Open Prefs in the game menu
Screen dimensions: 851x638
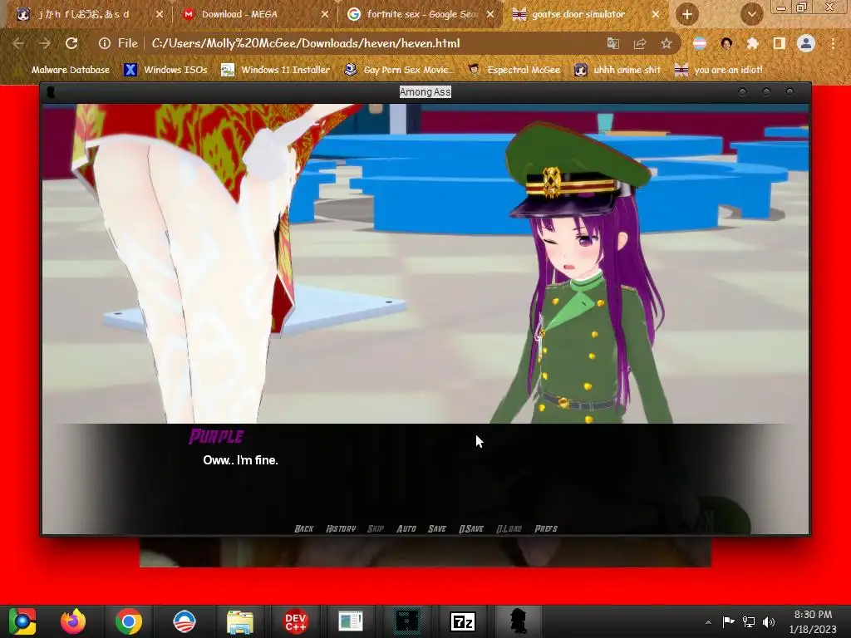click(546, 528)
